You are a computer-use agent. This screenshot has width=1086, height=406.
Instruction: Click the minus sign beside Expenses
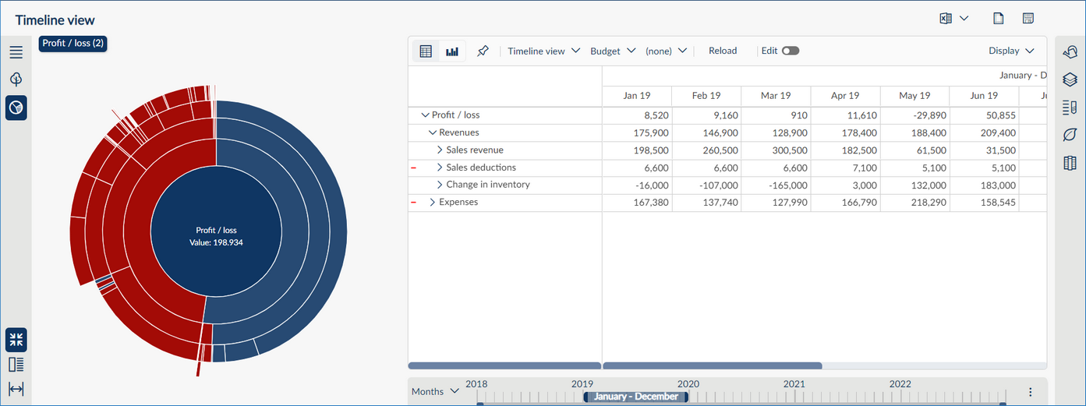pos(413,203)
